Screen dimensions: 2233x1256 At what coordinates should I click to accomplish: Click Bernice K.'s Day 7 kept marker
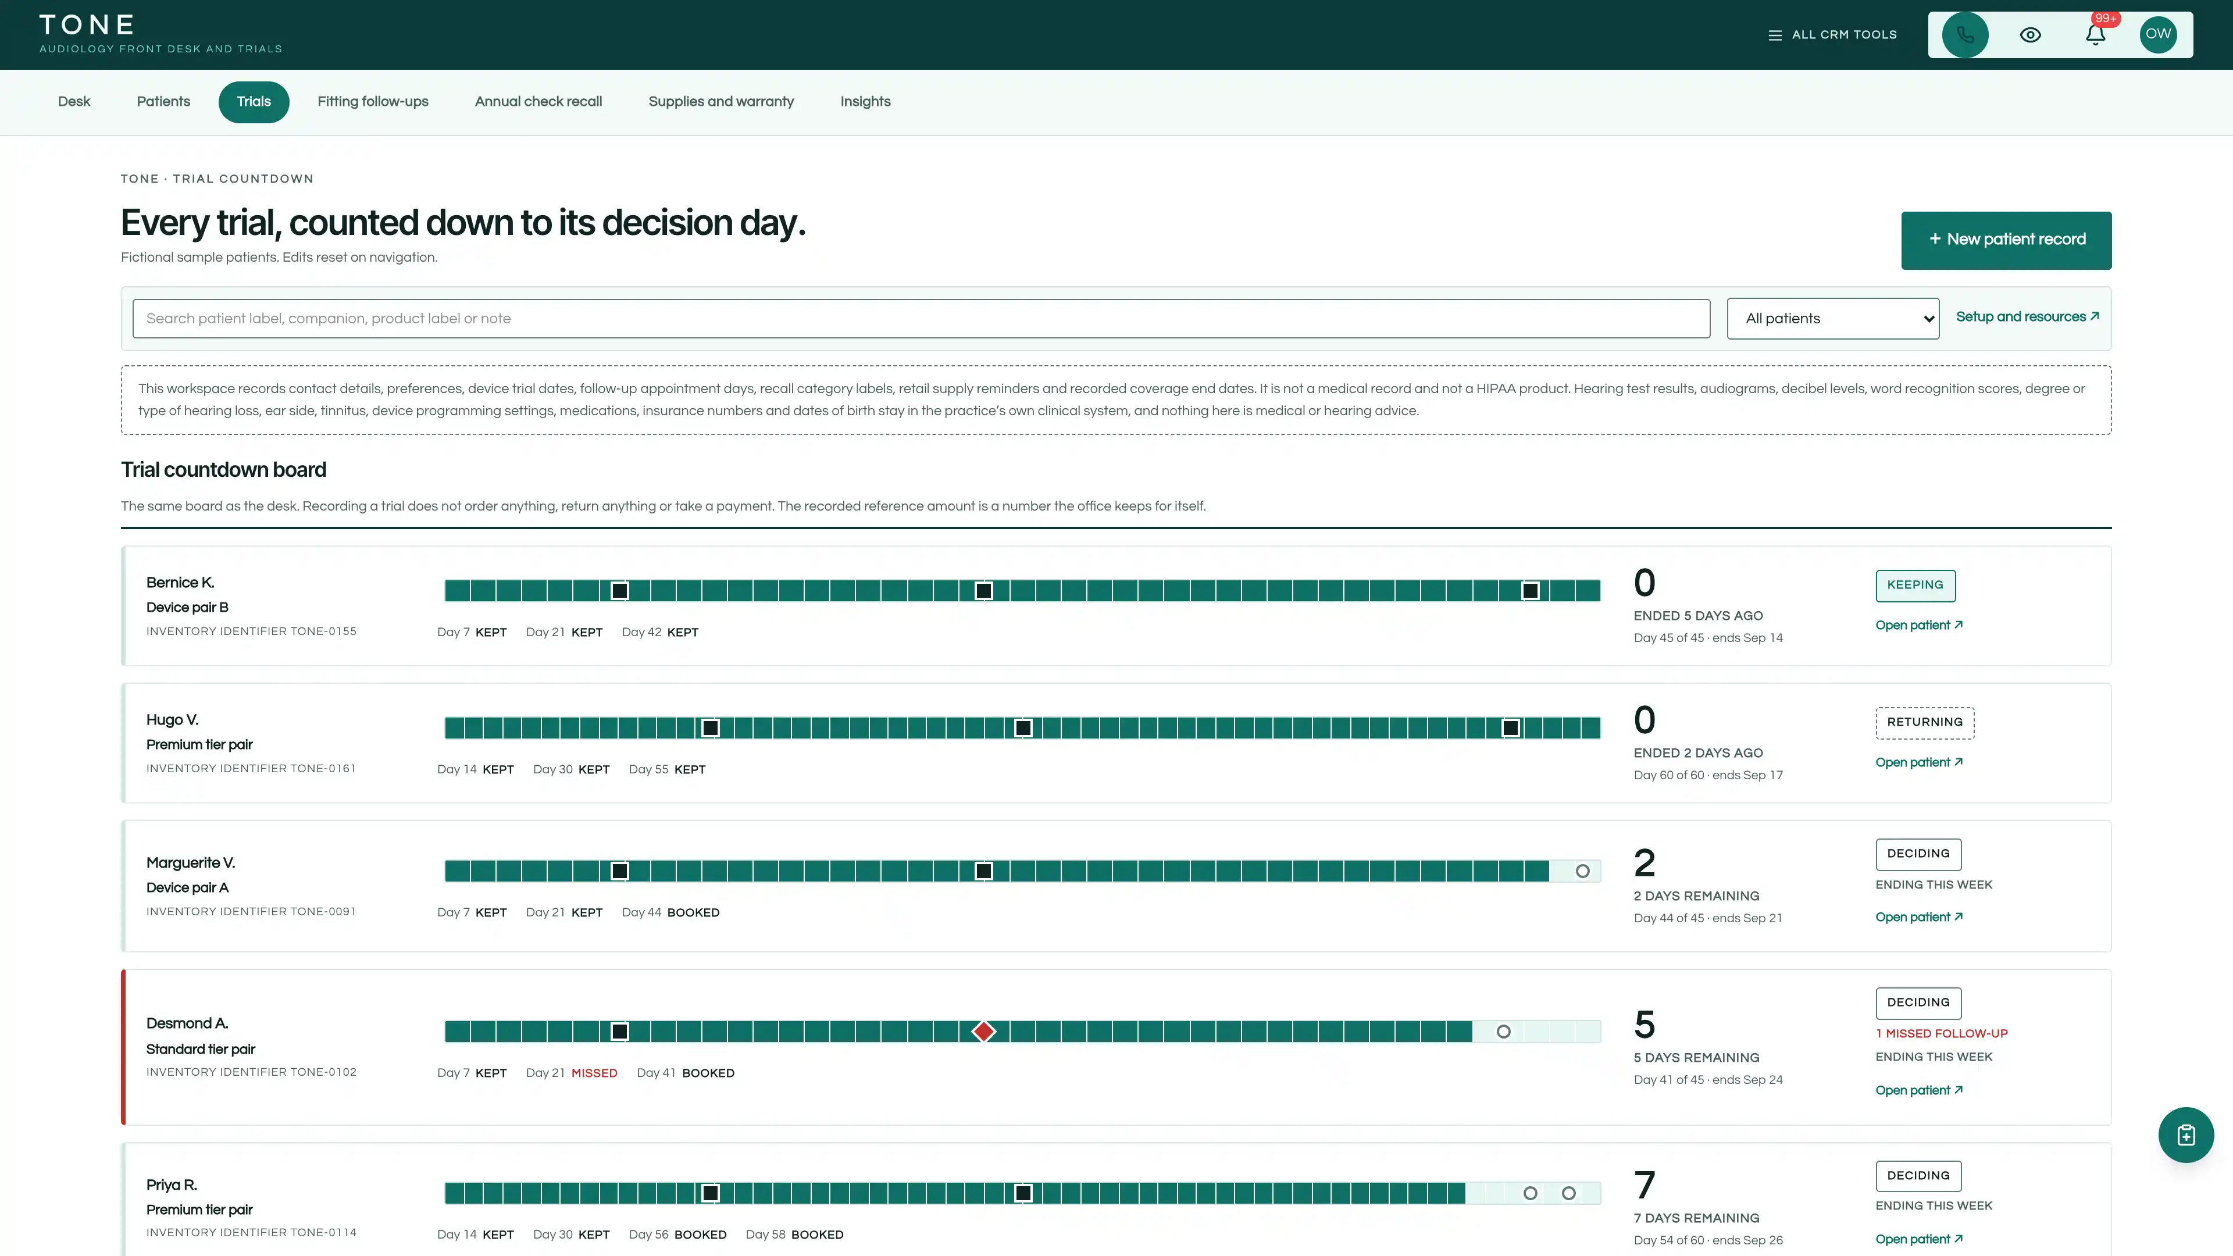point(619,591)
